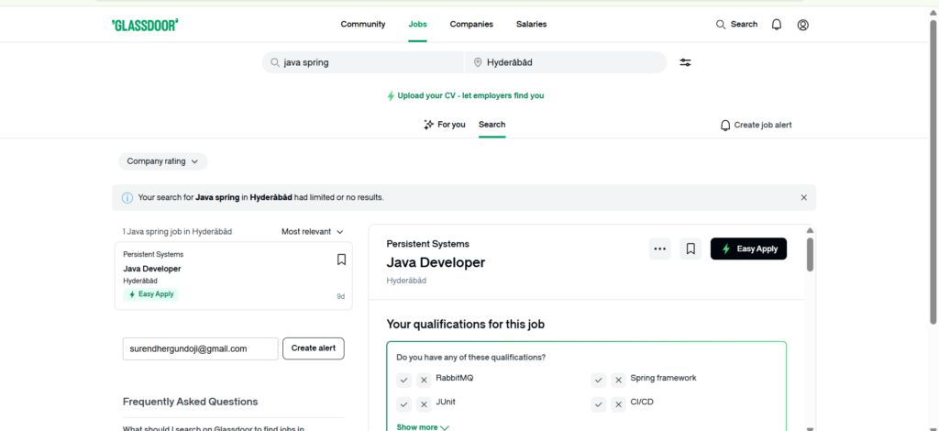Switch to the Search tab
939x431 pixels.
(x=492, y=125)
